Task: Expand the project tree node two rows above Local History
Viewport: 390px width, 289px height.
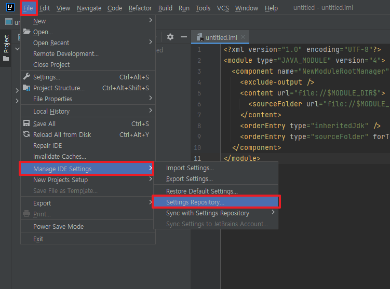Action: tap(17, 90)
